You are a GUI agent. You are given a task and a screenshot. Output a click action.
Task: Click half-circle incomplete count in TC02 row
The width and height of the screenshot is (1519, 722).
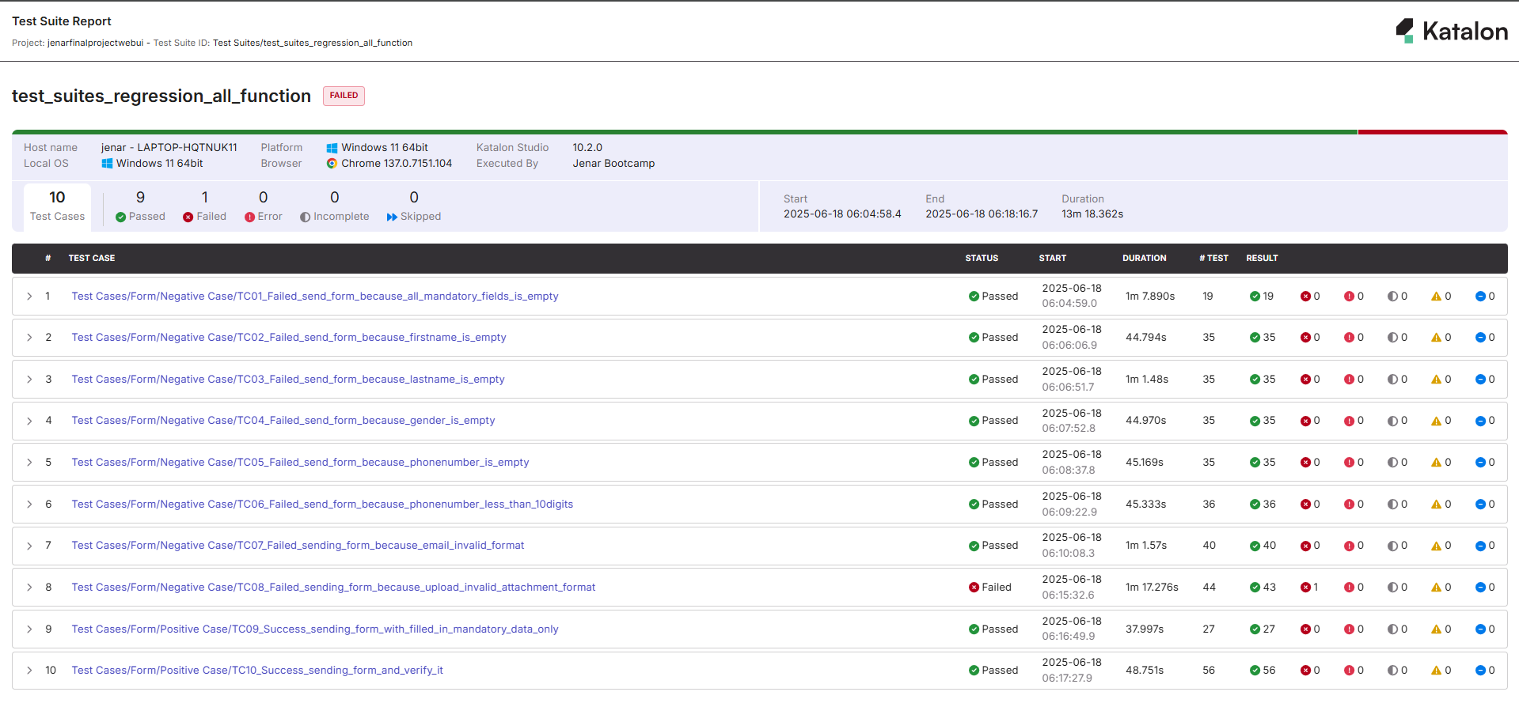click(x=1397, y=338)
